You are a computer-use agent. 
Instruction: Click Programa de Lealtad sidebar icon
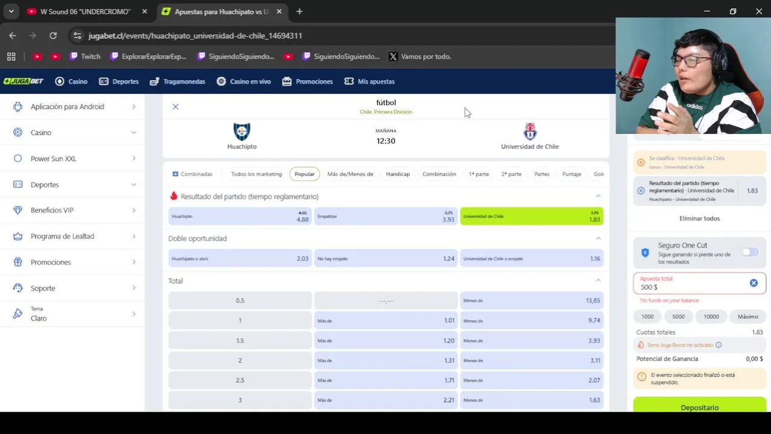click(x=18, y=236)
